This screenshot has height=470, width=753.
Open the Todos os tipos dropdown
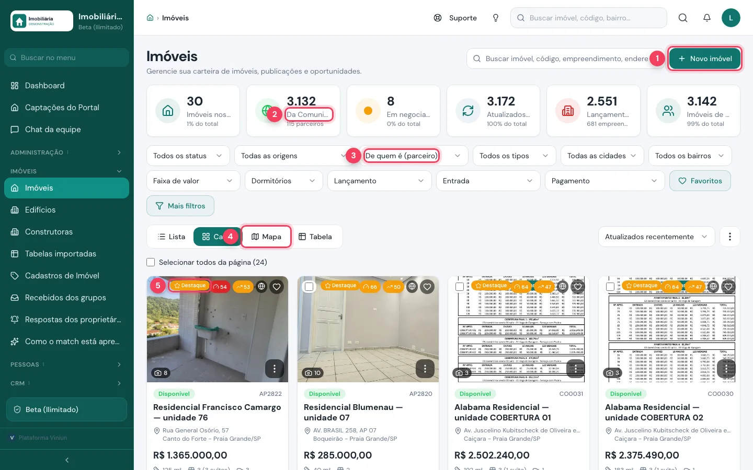click(515, 156)
